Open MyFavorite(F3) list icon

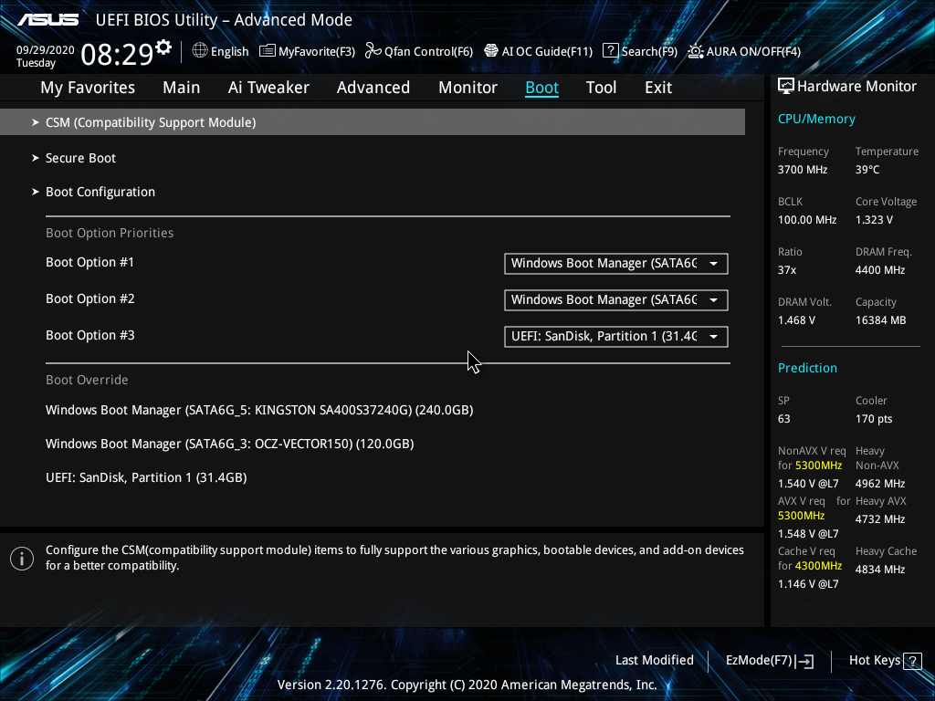click(x=268, y=51)
